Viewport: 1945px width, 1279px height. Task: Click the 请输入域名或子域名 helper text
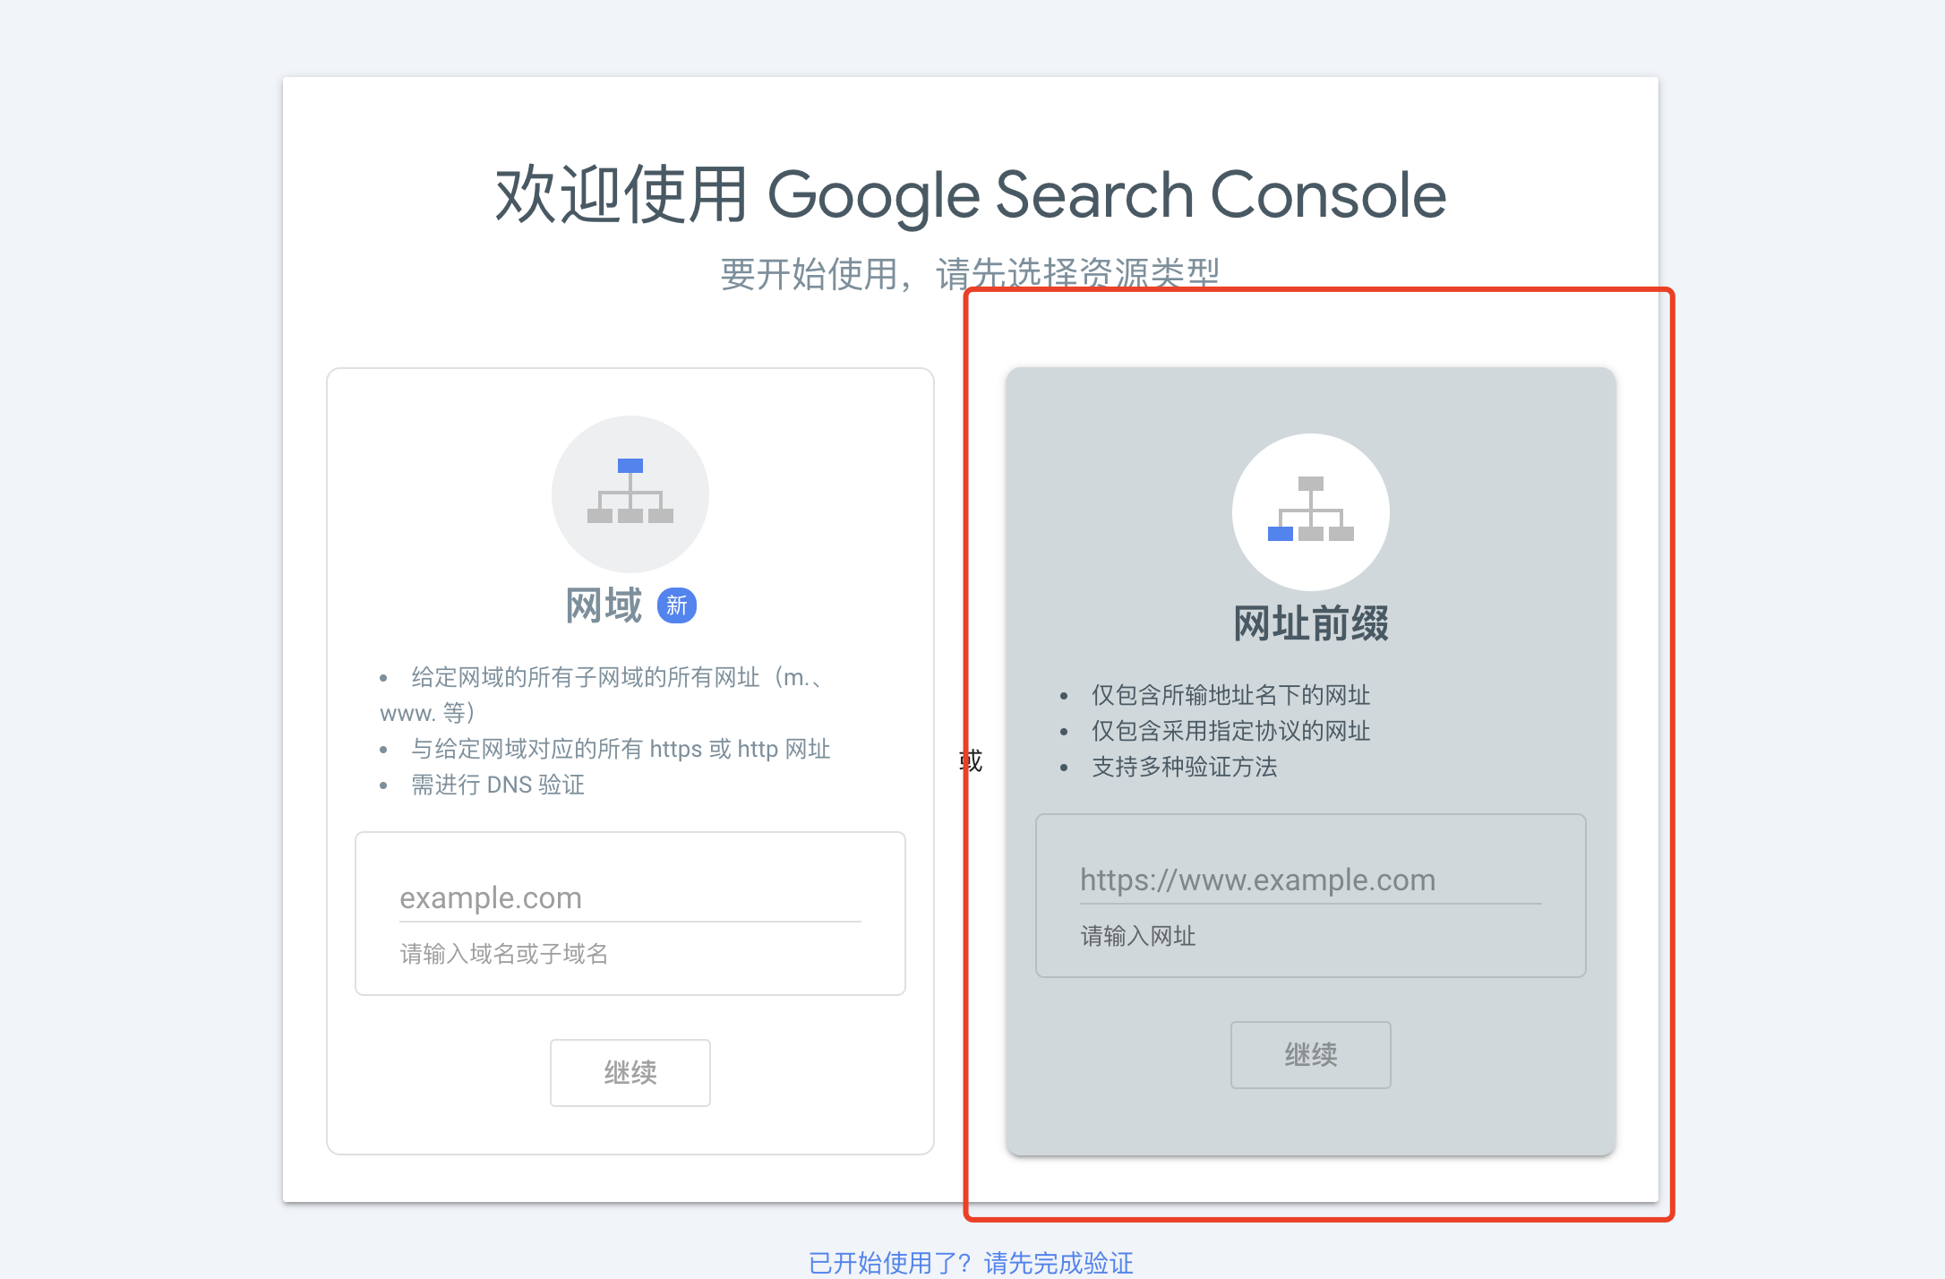(504, 954)
